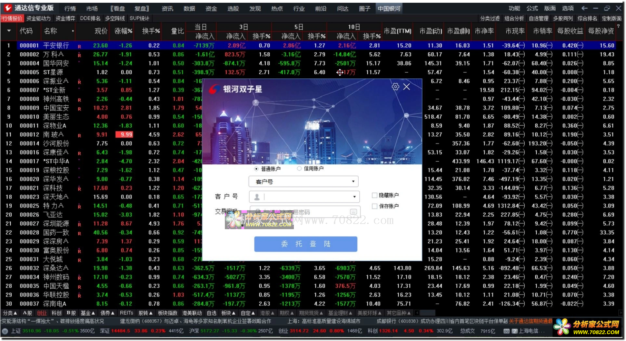Expand the 基金▲ bottom menu

[88, 313]
